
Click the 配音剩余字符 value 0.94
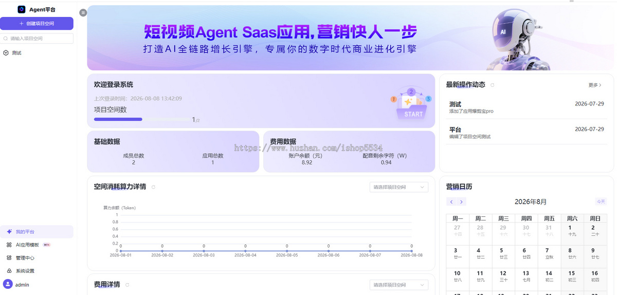tap(386, 162)
